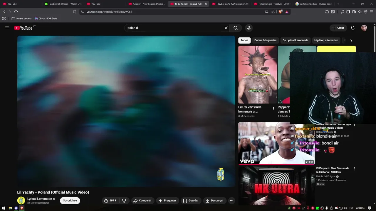Screen dimensions: 376x211
Task: Select the Hip Hop alternativo chip
Action: tap(326, 40)
